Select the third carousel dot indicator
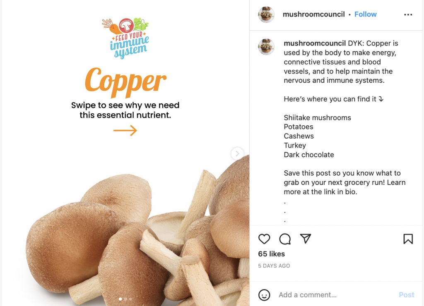Screen dimensions: 424x306 click(130, 299)
